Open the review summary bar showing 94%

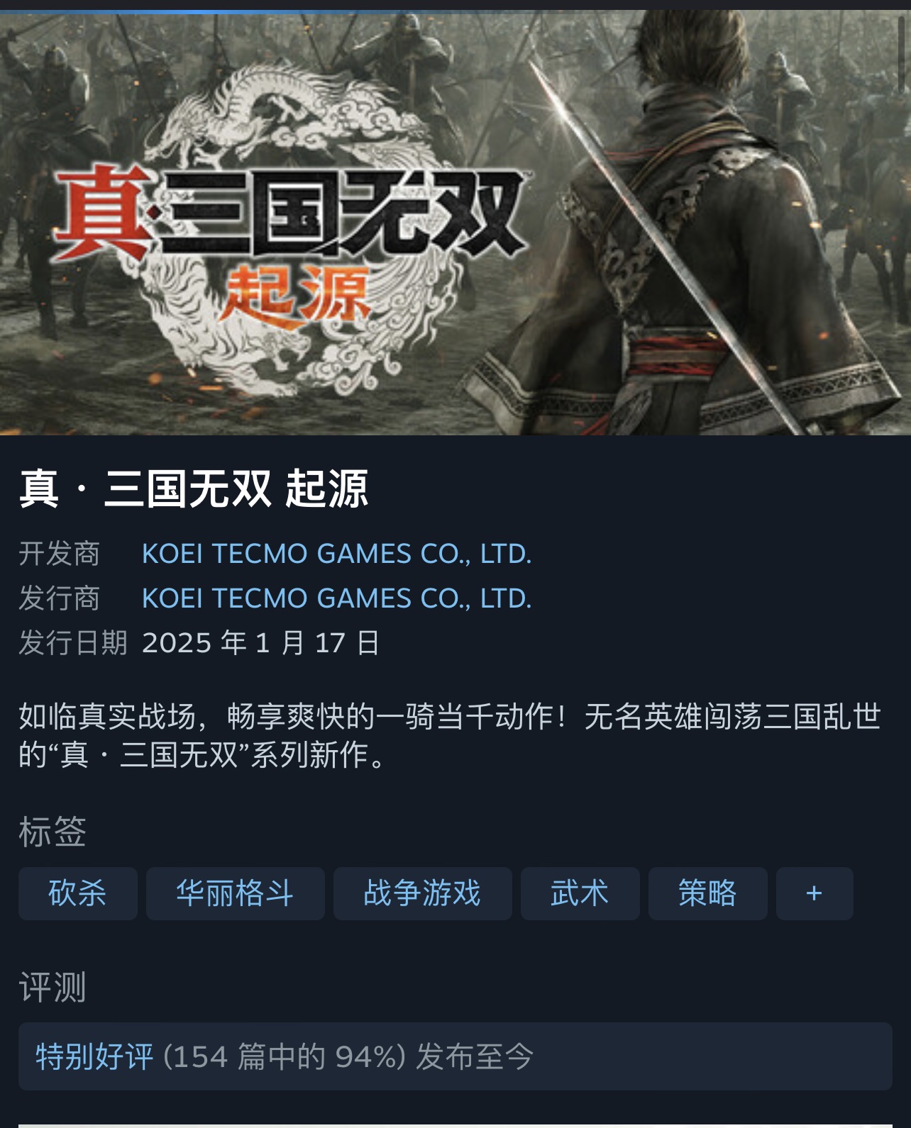455,1056
